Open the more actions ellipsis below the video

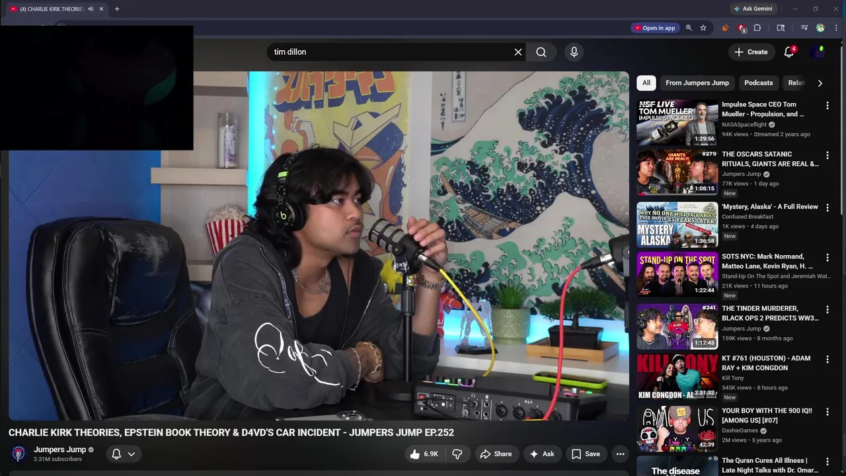[x=620, y=454]
